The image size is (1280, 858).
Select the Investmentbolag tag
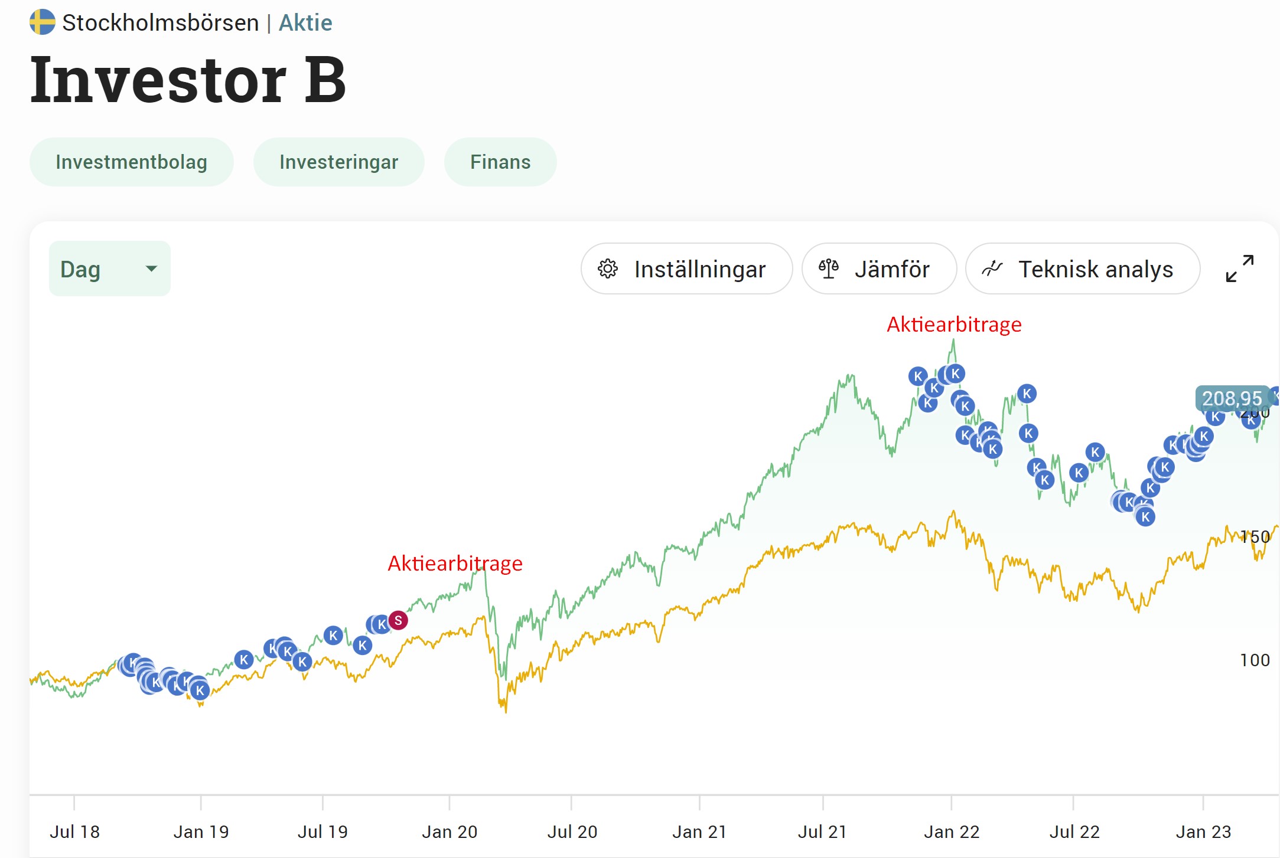click(x=131, y=162)
